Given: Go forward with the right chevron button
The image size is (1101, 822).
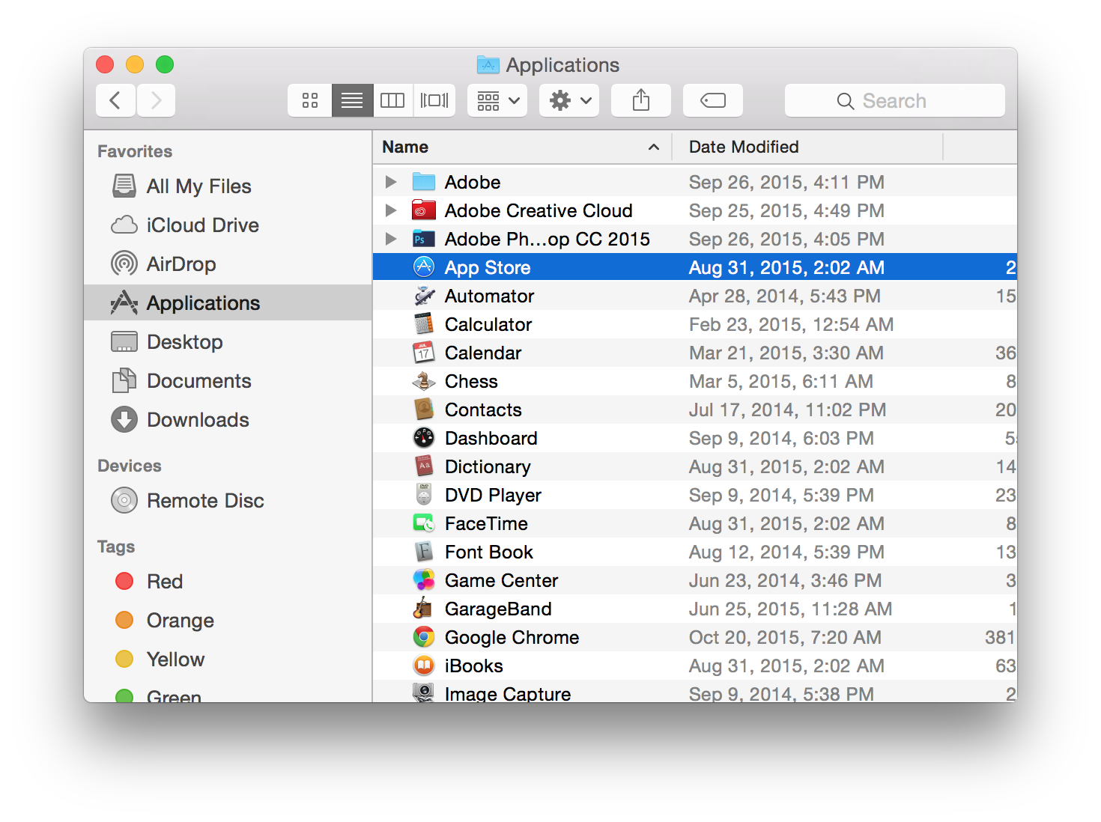Looking at the screenshot, I should 156,100.
